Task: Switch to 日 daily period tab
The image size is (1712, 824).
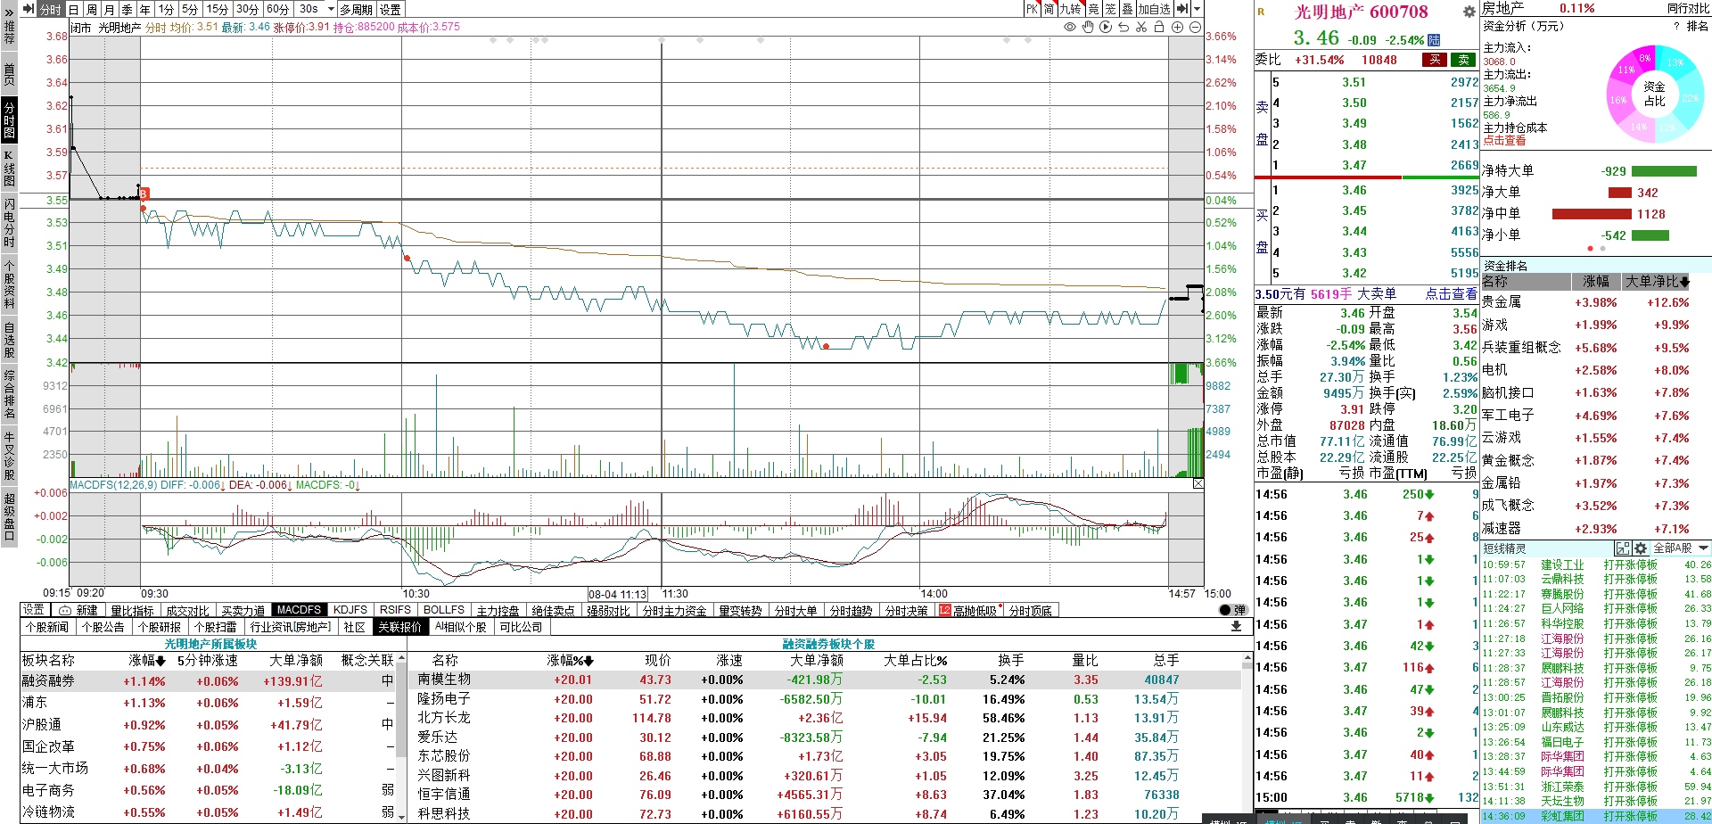Action: (x=74, y=9)
